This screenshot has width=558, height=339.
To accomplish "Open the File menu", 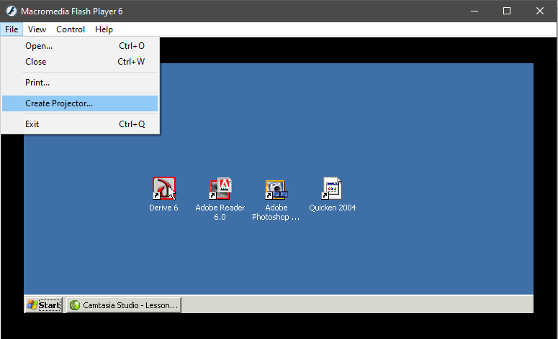I will point(12,29).
